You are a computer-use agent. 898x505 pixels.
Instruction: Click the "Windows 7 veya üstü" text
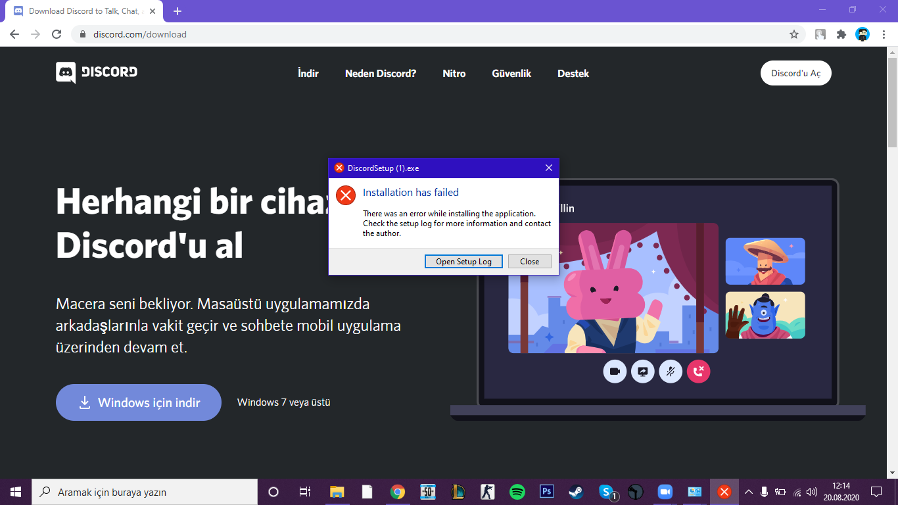click(x=284, y=402)
